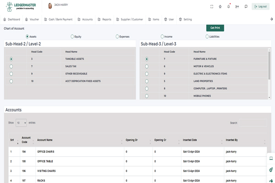The height and width of the screenshot is (183, 275).
Task: Select the Expenses radio button
Action: (x=117, y=37)
